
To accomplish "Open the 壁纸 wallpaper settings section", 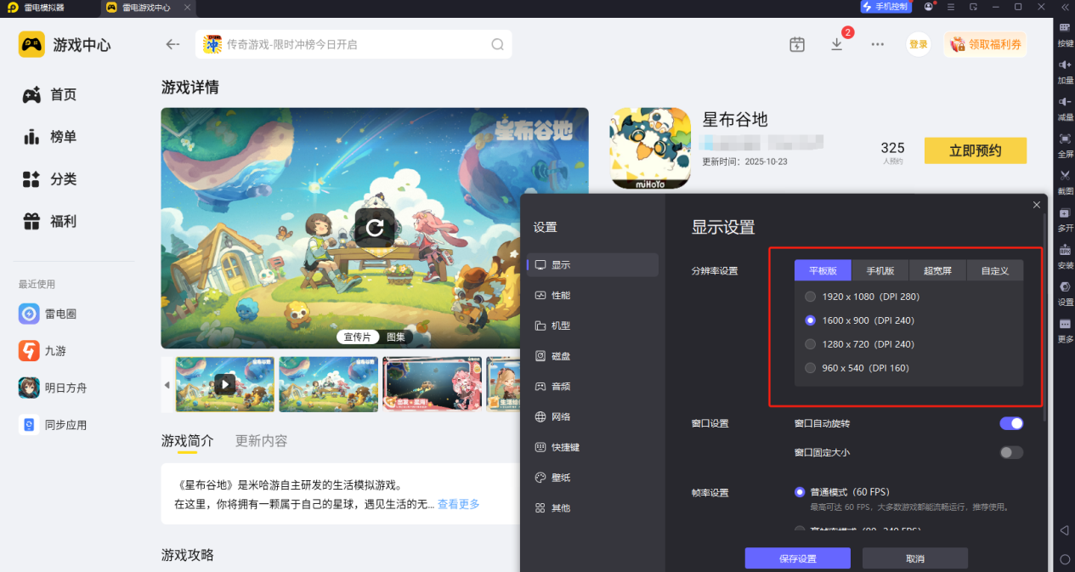I will (x=553, y=478).
